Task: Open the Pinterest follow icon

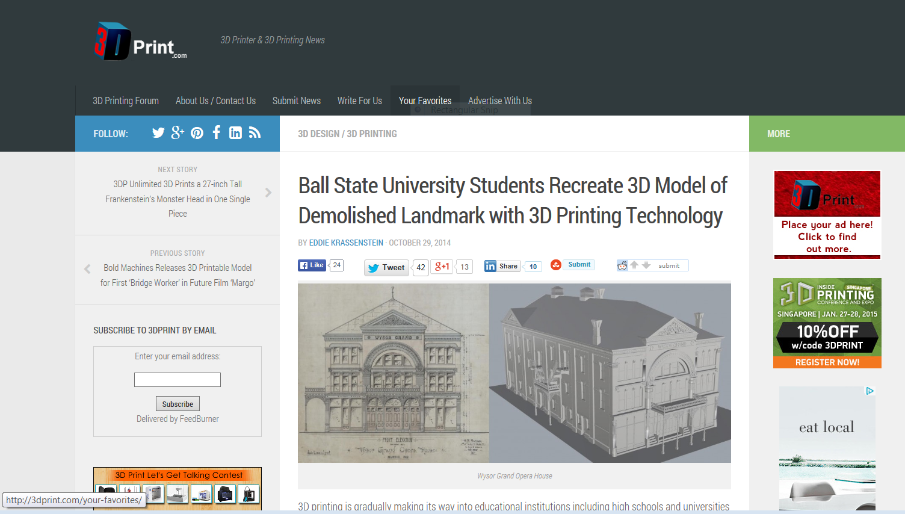Action: [x=197, y=133]
